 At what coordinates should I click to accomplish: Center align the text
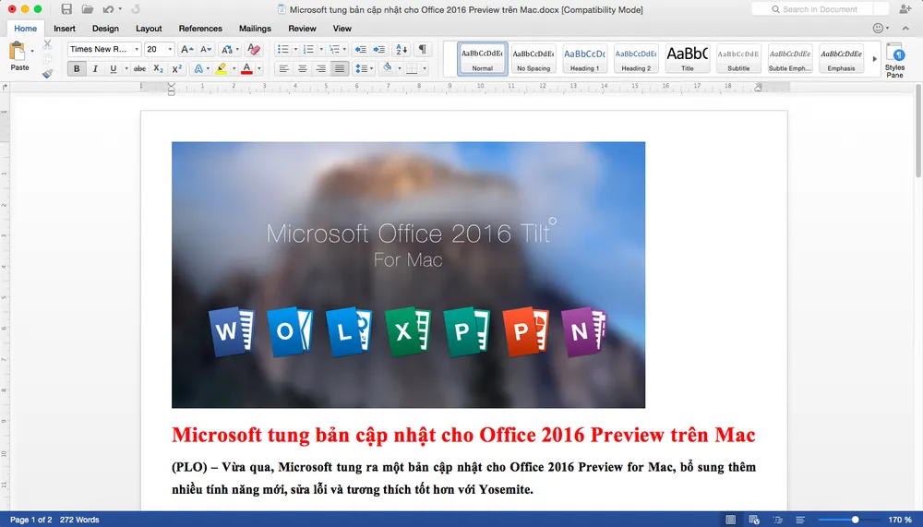tap(302, 69)
